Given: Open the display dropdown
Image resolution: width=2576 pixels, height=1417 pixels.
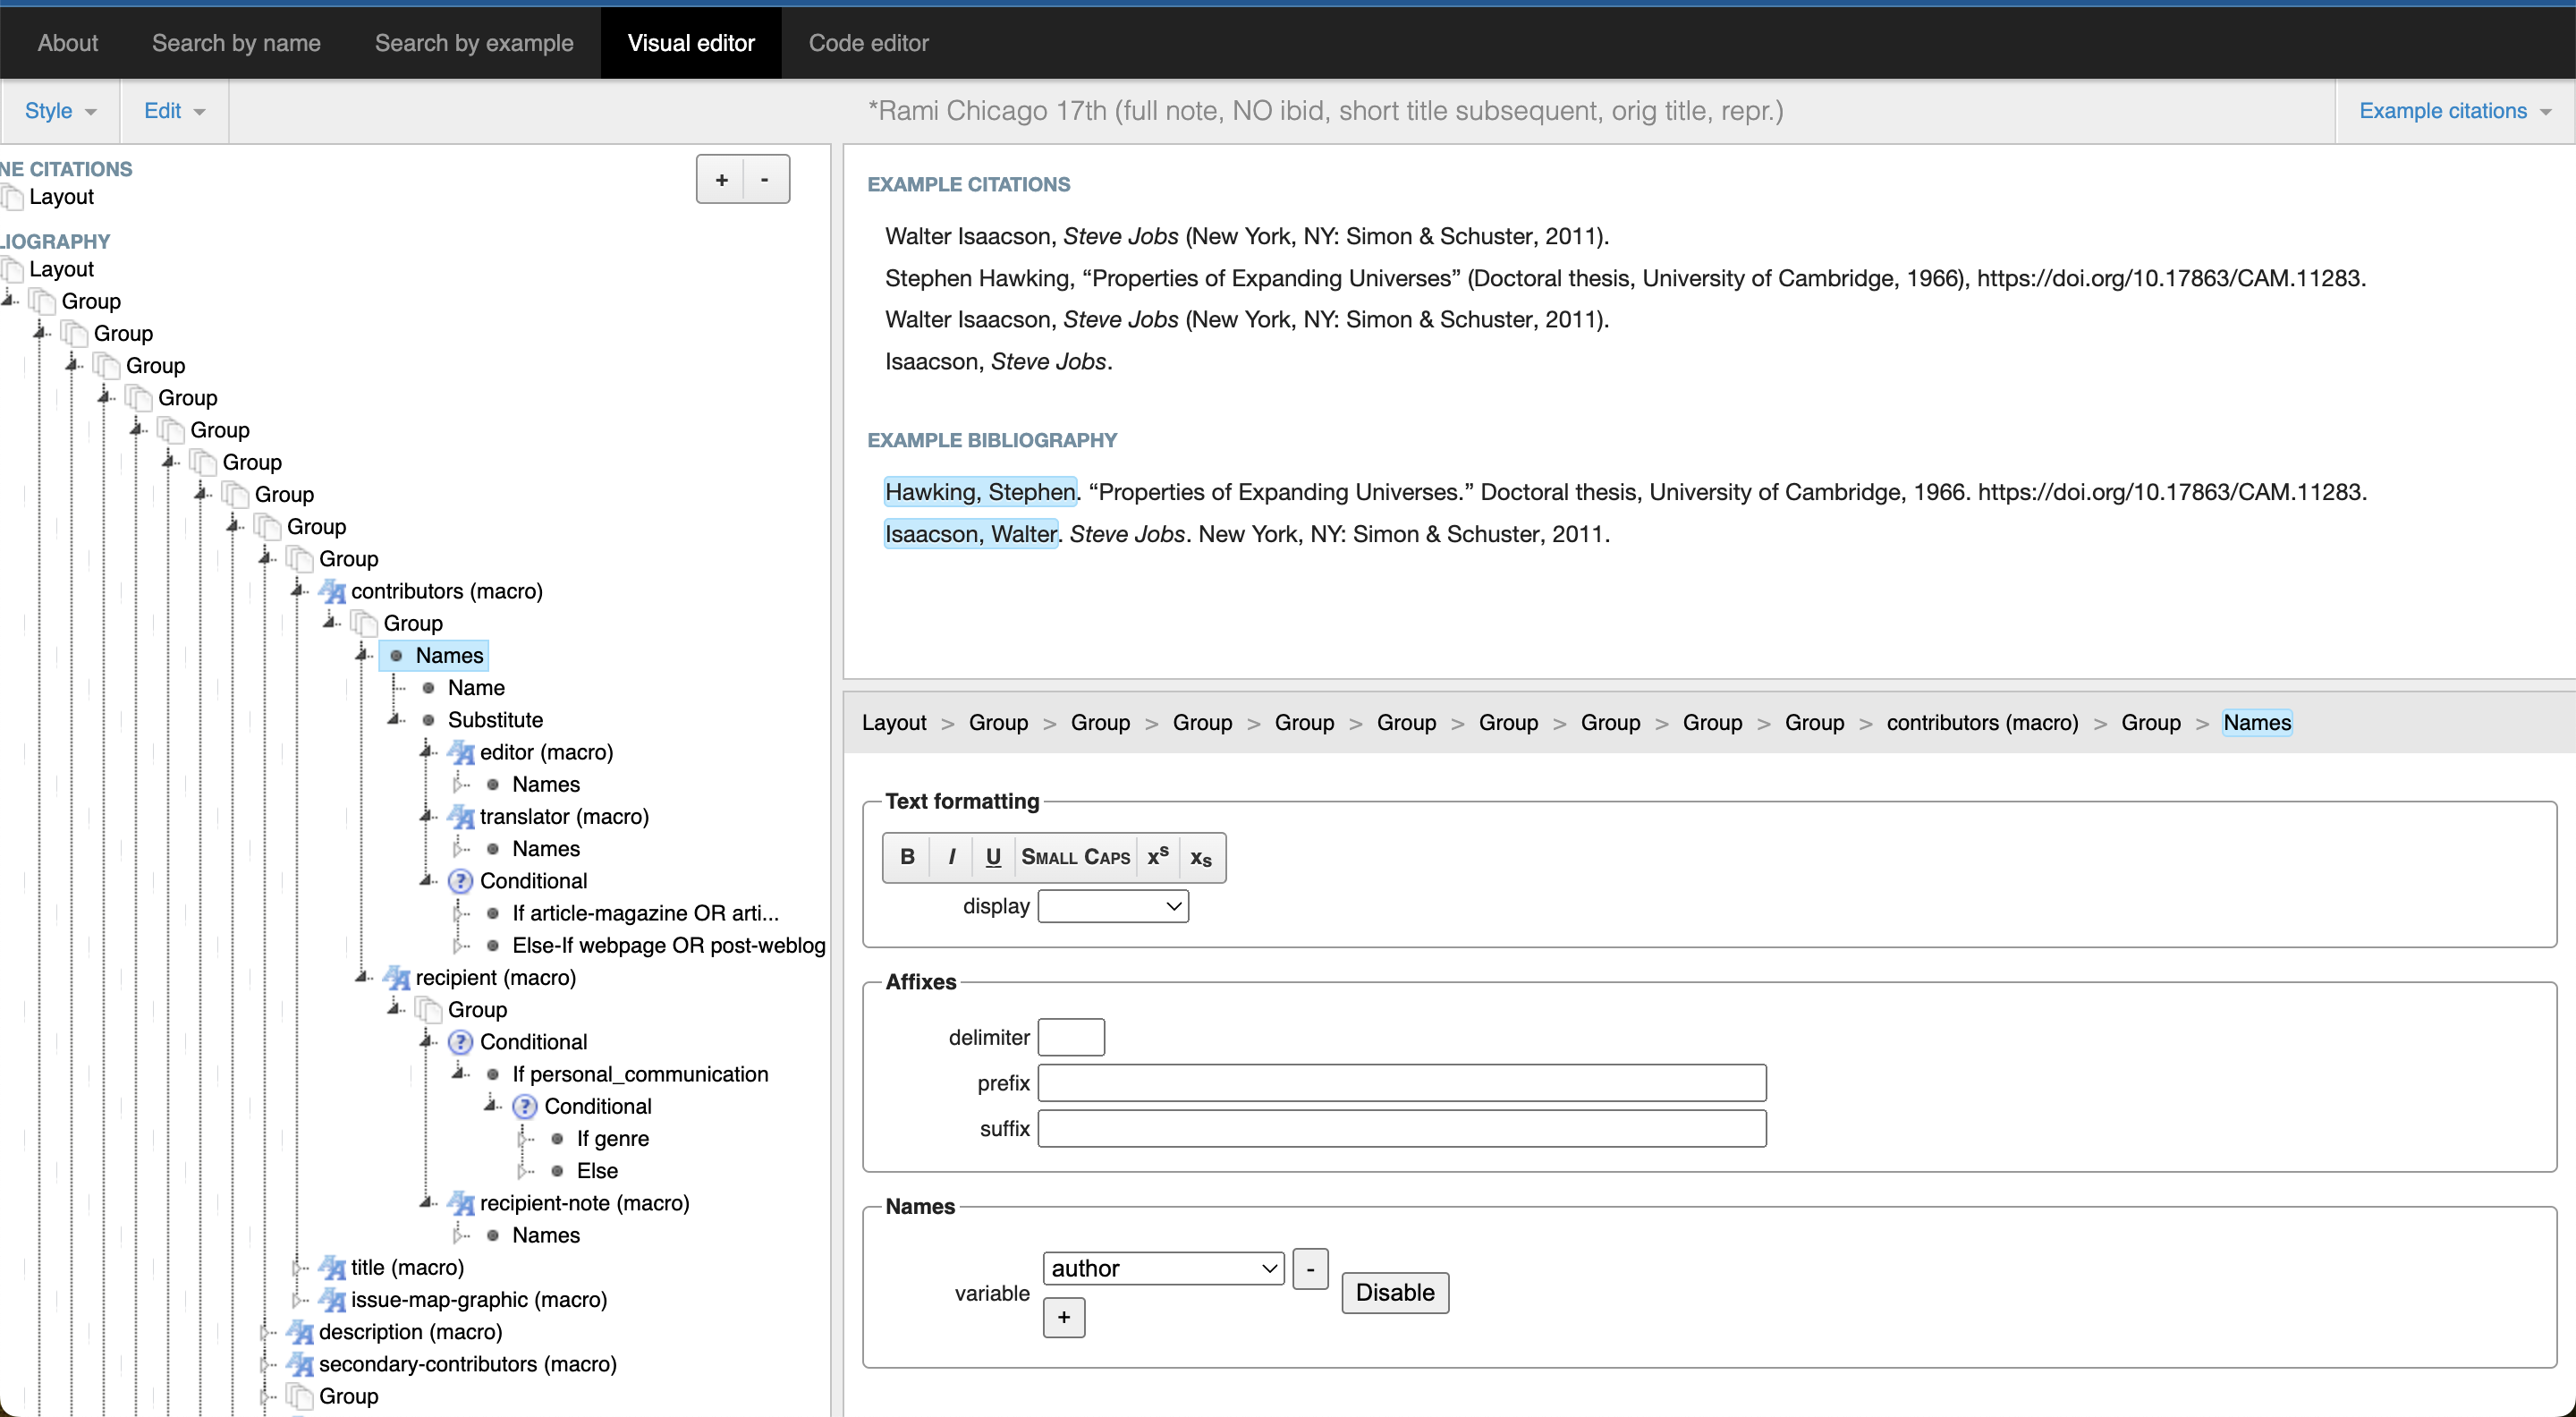Looking at the screenshot, I should 1113,906.
